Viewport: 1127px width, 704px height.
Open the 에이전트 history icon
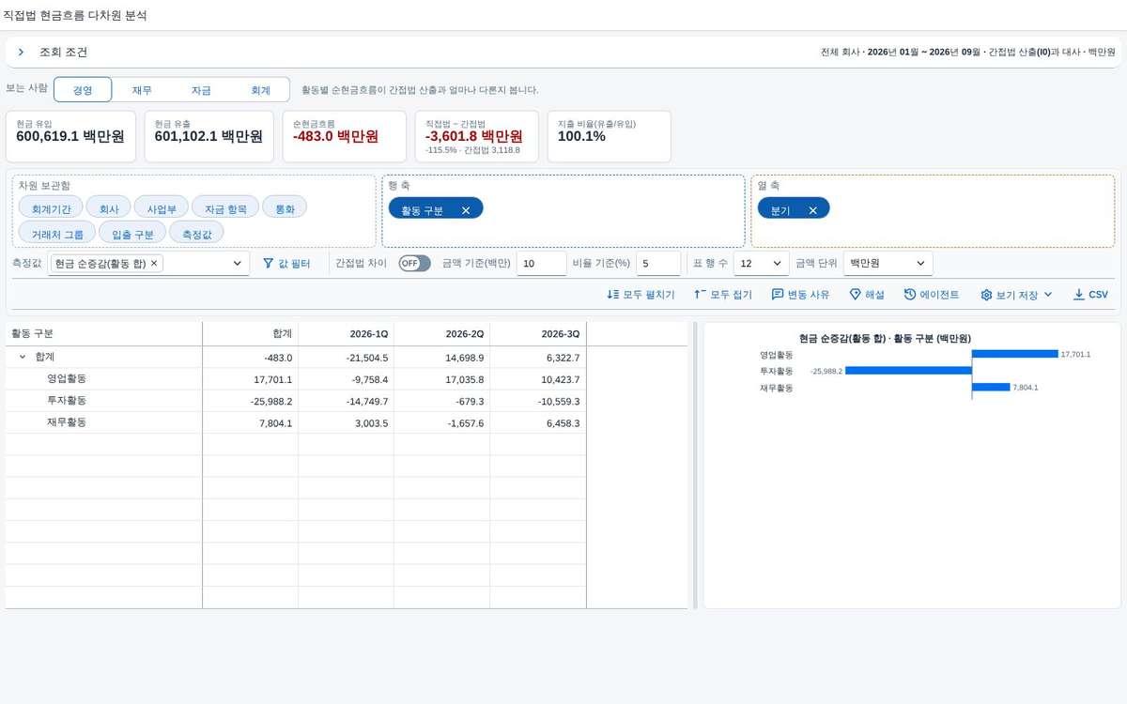tap(910, 295)
